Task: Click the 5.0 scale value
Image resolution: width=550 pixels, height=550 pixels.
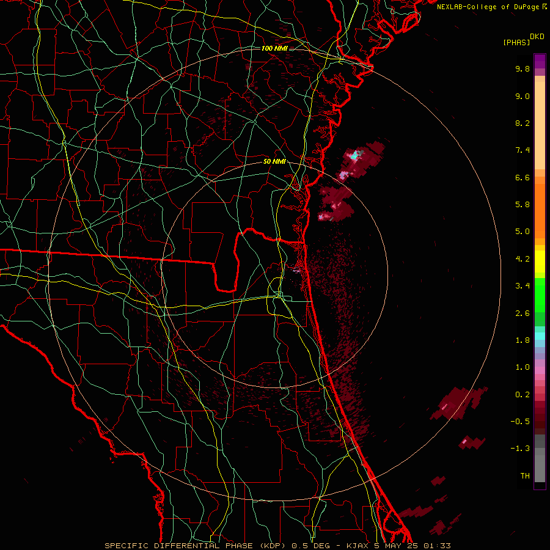Action: click(522, 232)
